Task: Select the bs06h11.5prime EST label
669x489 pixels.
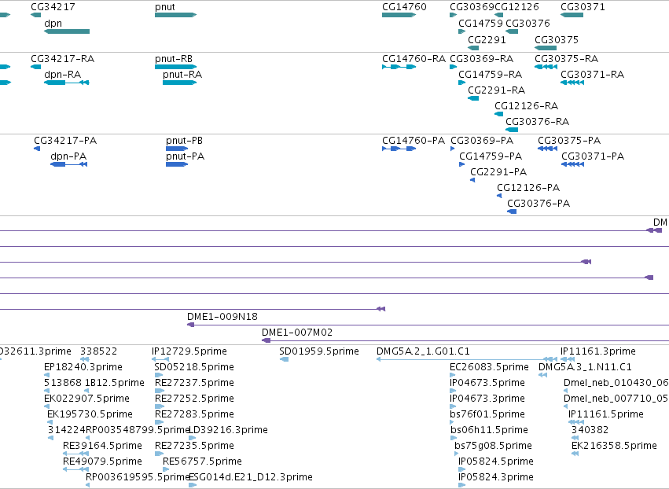Action: (490, 430)
